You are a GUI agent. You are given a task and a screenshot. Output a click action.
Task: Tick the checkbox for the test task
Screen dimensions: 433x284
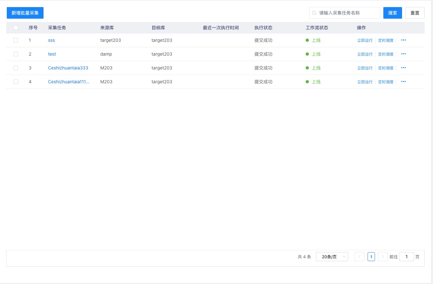coord(16,54)
